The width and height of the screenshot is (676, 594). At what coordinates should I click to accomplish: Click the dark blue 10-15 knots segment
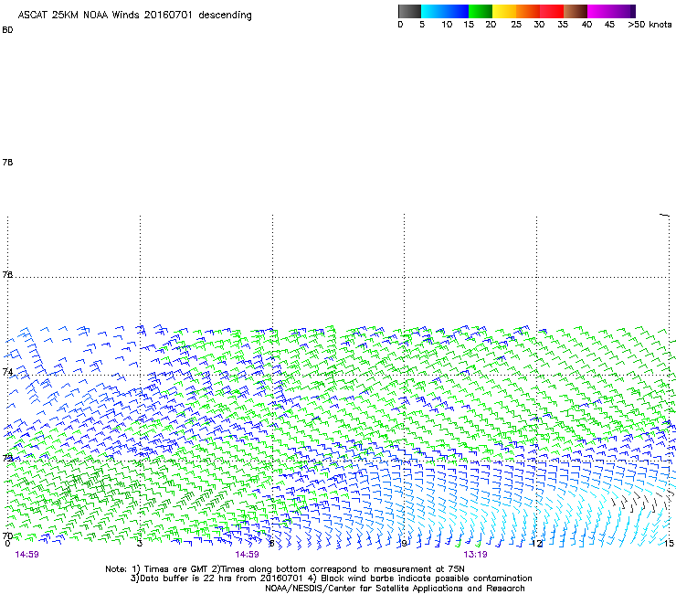(x=457, y=11)
